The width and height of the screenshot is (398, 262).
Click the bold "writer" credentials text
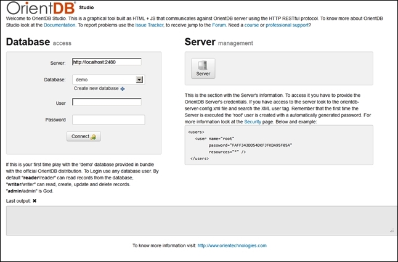(14, 184)
